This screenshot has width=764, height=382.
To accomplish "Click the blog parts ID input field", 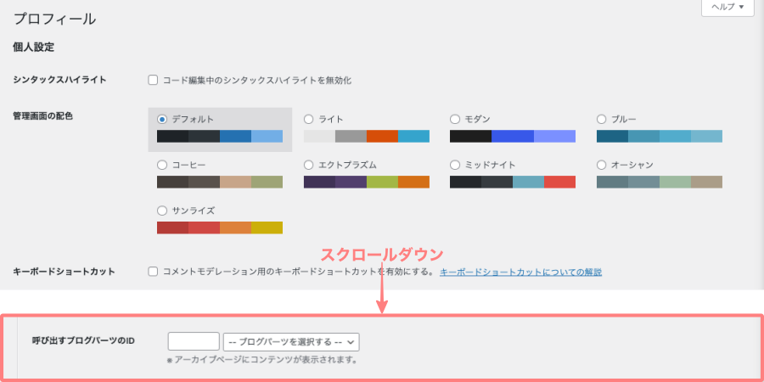I will point(194,341).
